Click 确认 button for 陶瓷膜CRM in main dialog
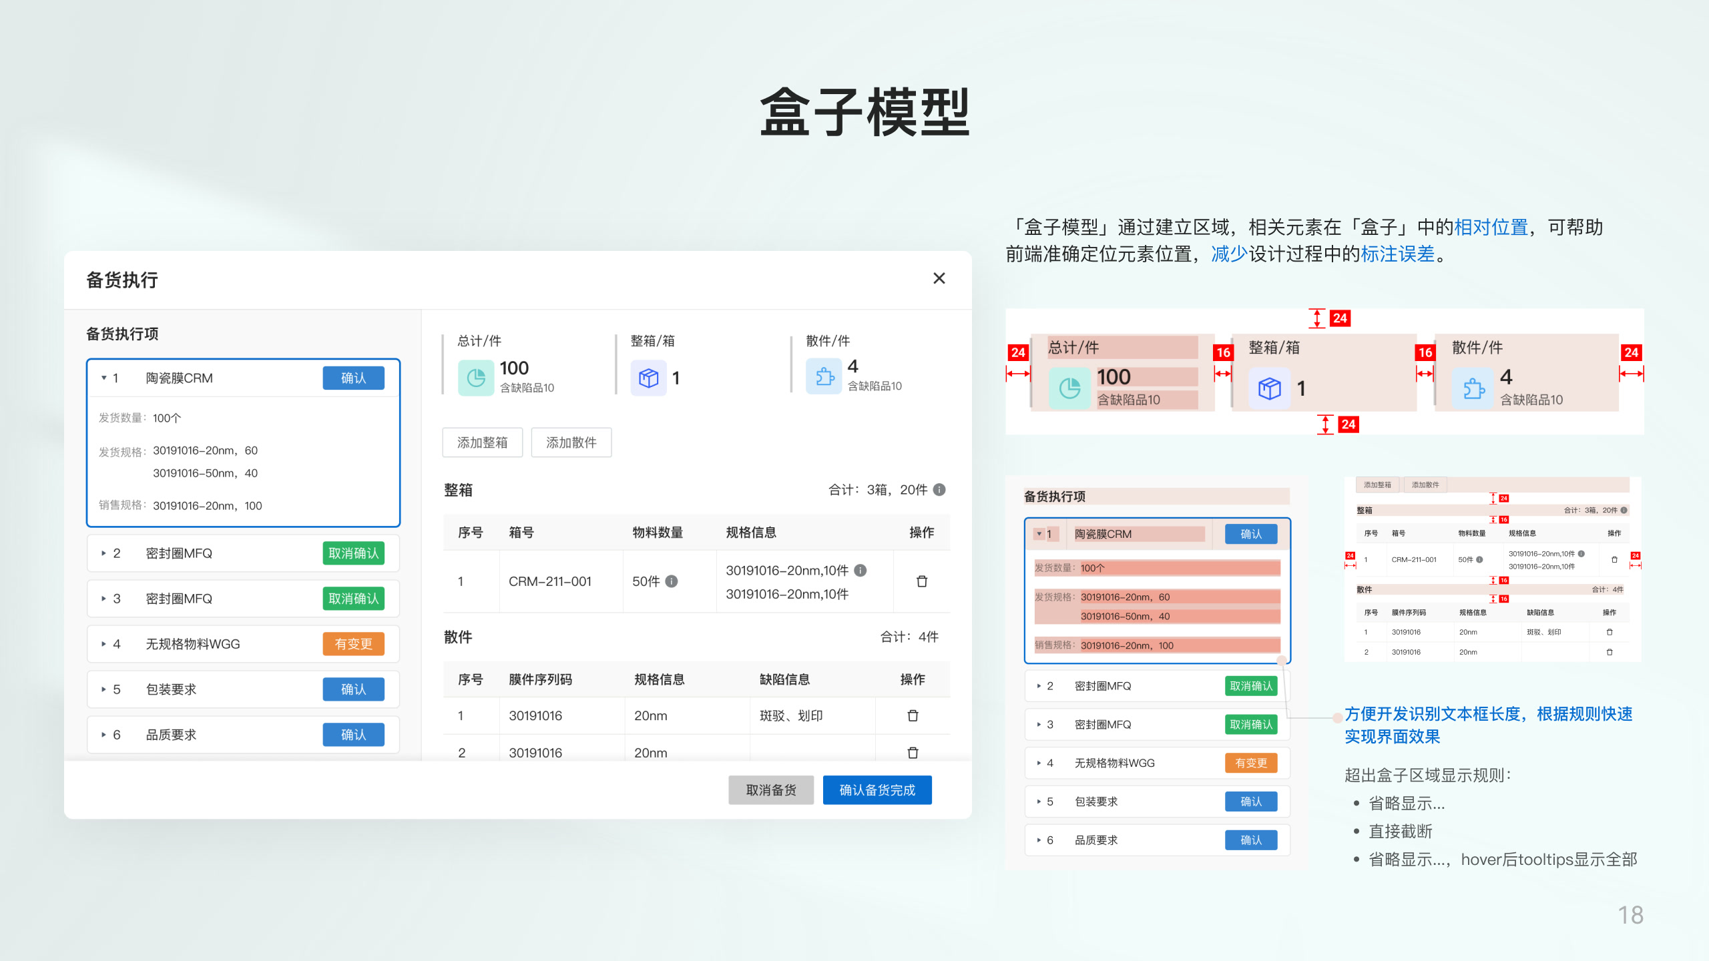Viewport: 1709px width, 961px height. tap(353, 378)
